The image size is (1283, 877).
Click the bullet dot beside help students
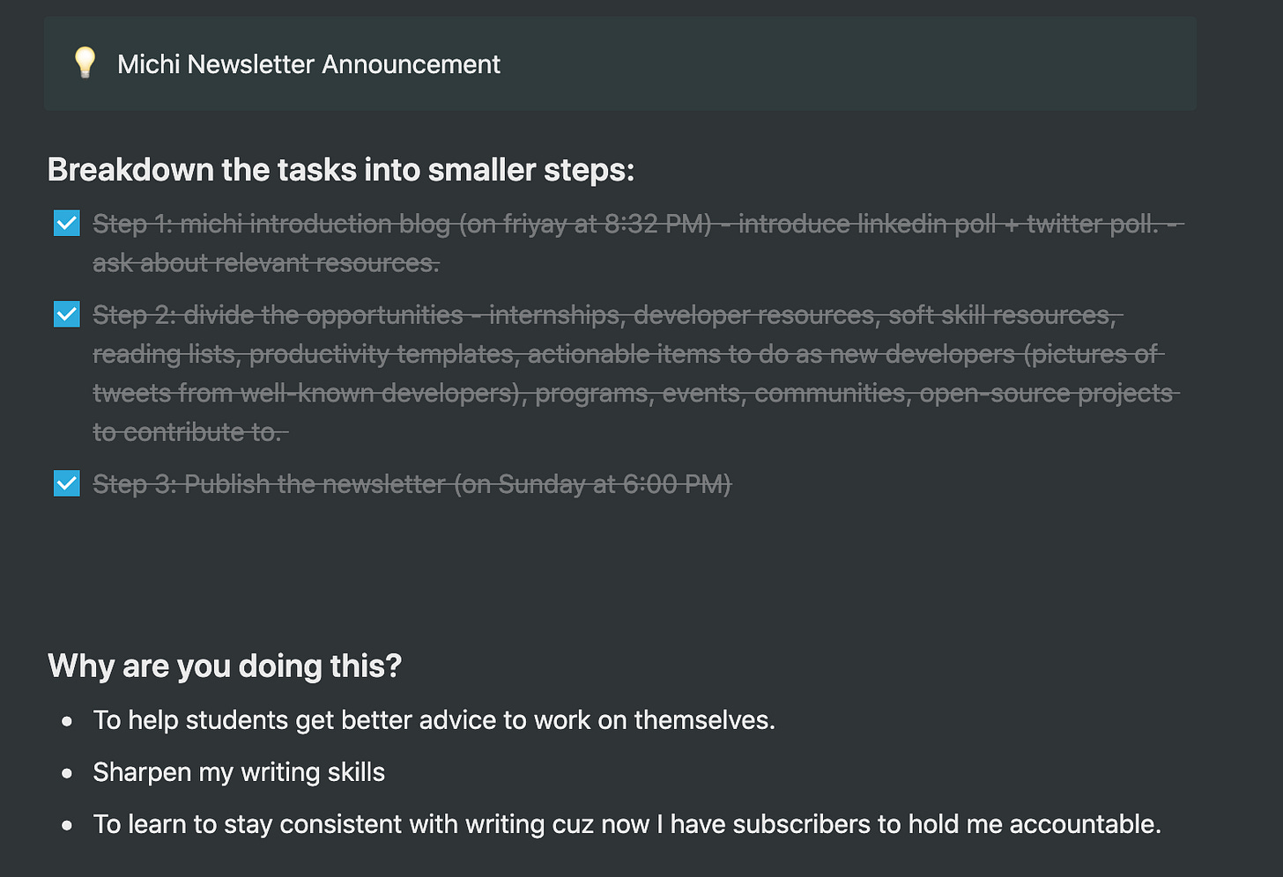point(67,721)
